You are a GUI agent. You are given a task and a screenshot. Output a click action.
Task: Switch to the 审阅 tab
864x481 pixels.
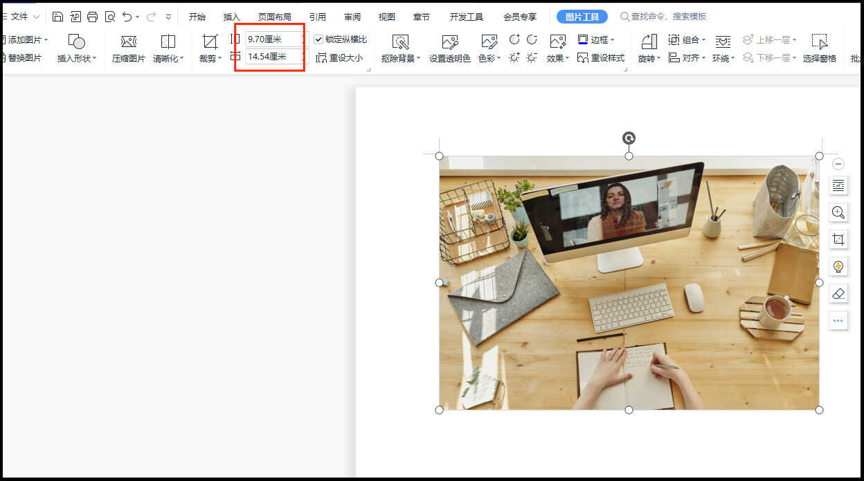(352, 17)
